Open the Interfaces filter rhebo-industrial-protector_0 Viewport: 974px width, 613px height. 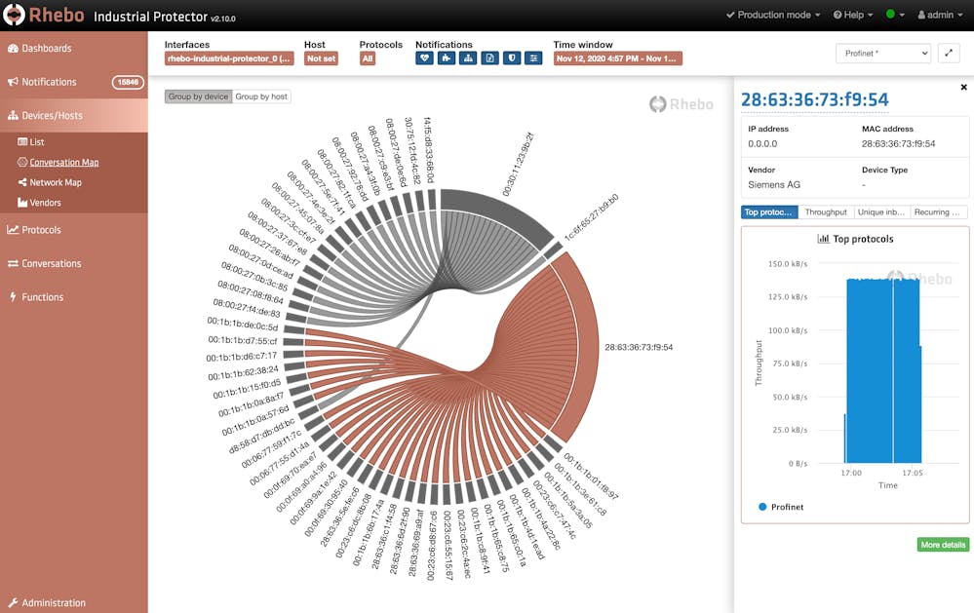[x=229, y=58]
